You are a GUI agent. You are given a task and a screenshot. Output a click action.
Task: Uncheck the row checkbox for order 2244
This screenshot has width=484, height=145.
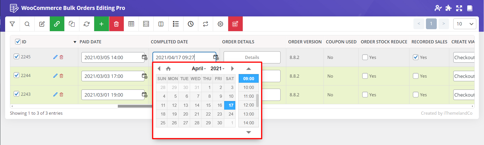[17, 75]
